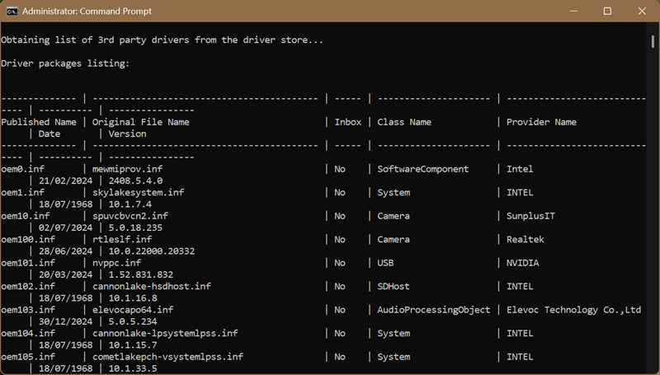This screenshot has height=375, width=660.
Task: Click the skylakesystem.inf file name
Action: coord(138,193)
